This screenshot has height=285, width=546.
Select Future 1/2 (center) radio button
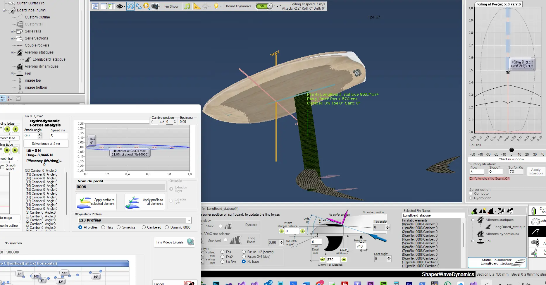pyautogui.click(x=244, y=252)
